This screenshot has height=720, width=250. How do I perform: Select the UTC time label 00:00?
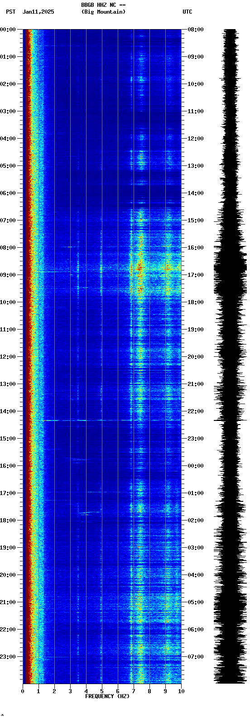click(196, 466)
